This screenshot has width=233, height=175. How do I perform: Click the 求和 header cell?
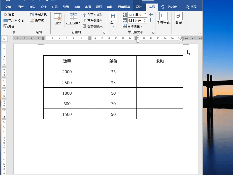160,61
